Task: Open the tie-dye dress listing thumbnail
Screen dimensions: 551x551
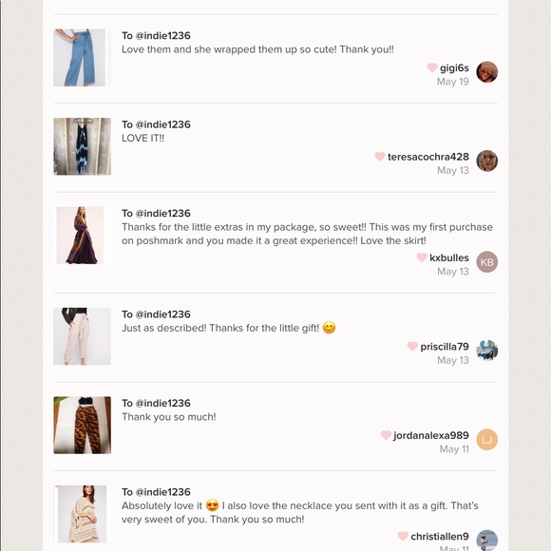Action: 83,146
